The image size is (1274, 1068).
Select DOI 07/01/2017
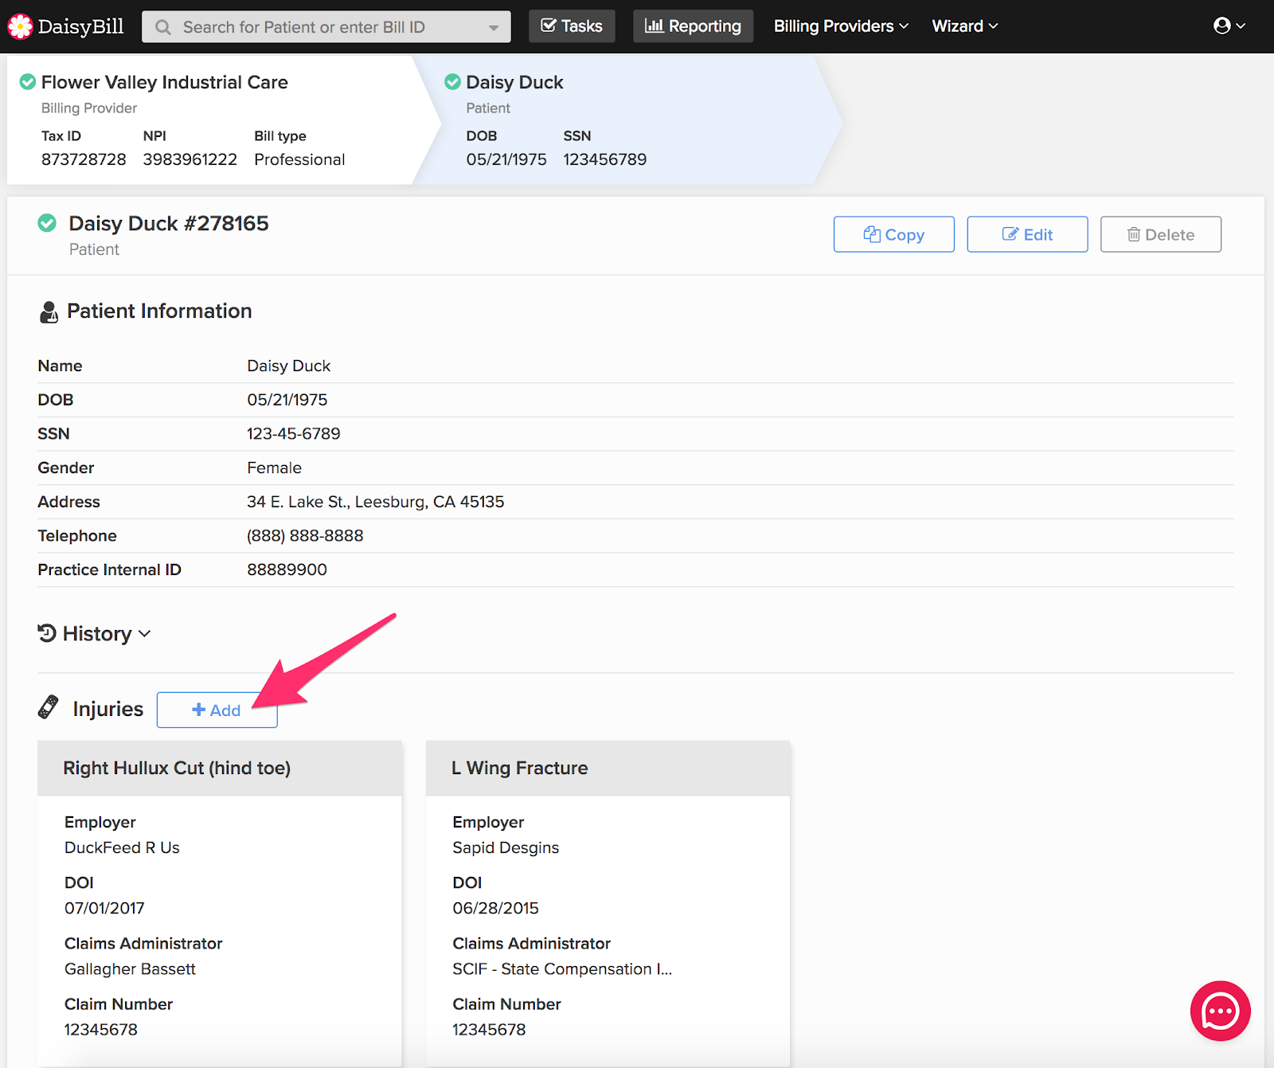tap(104, 908)
